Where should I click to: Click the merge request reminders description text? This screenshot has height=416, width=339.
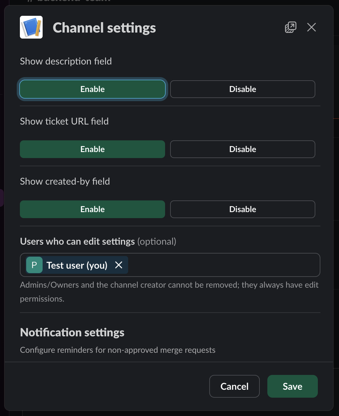click(x=117, y=350)
